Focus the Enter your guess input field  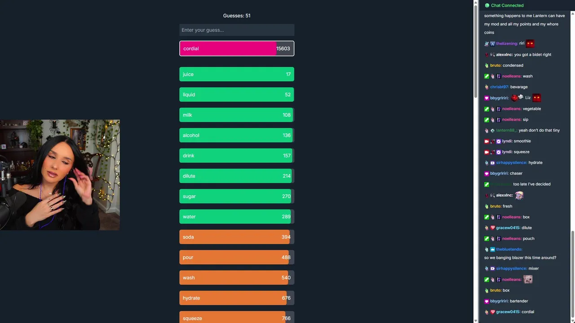tap(237, 30)
